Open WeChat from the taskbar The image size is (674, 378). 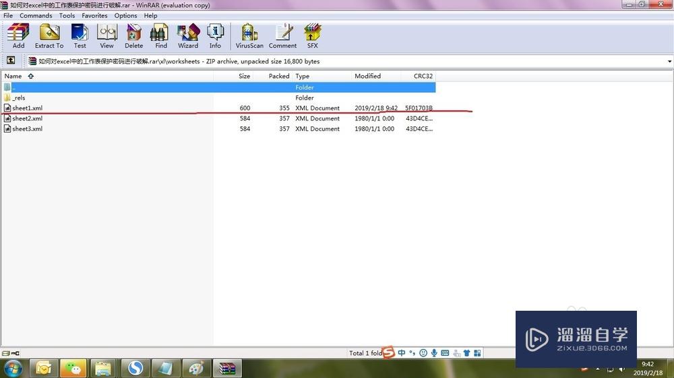[73, 369]
